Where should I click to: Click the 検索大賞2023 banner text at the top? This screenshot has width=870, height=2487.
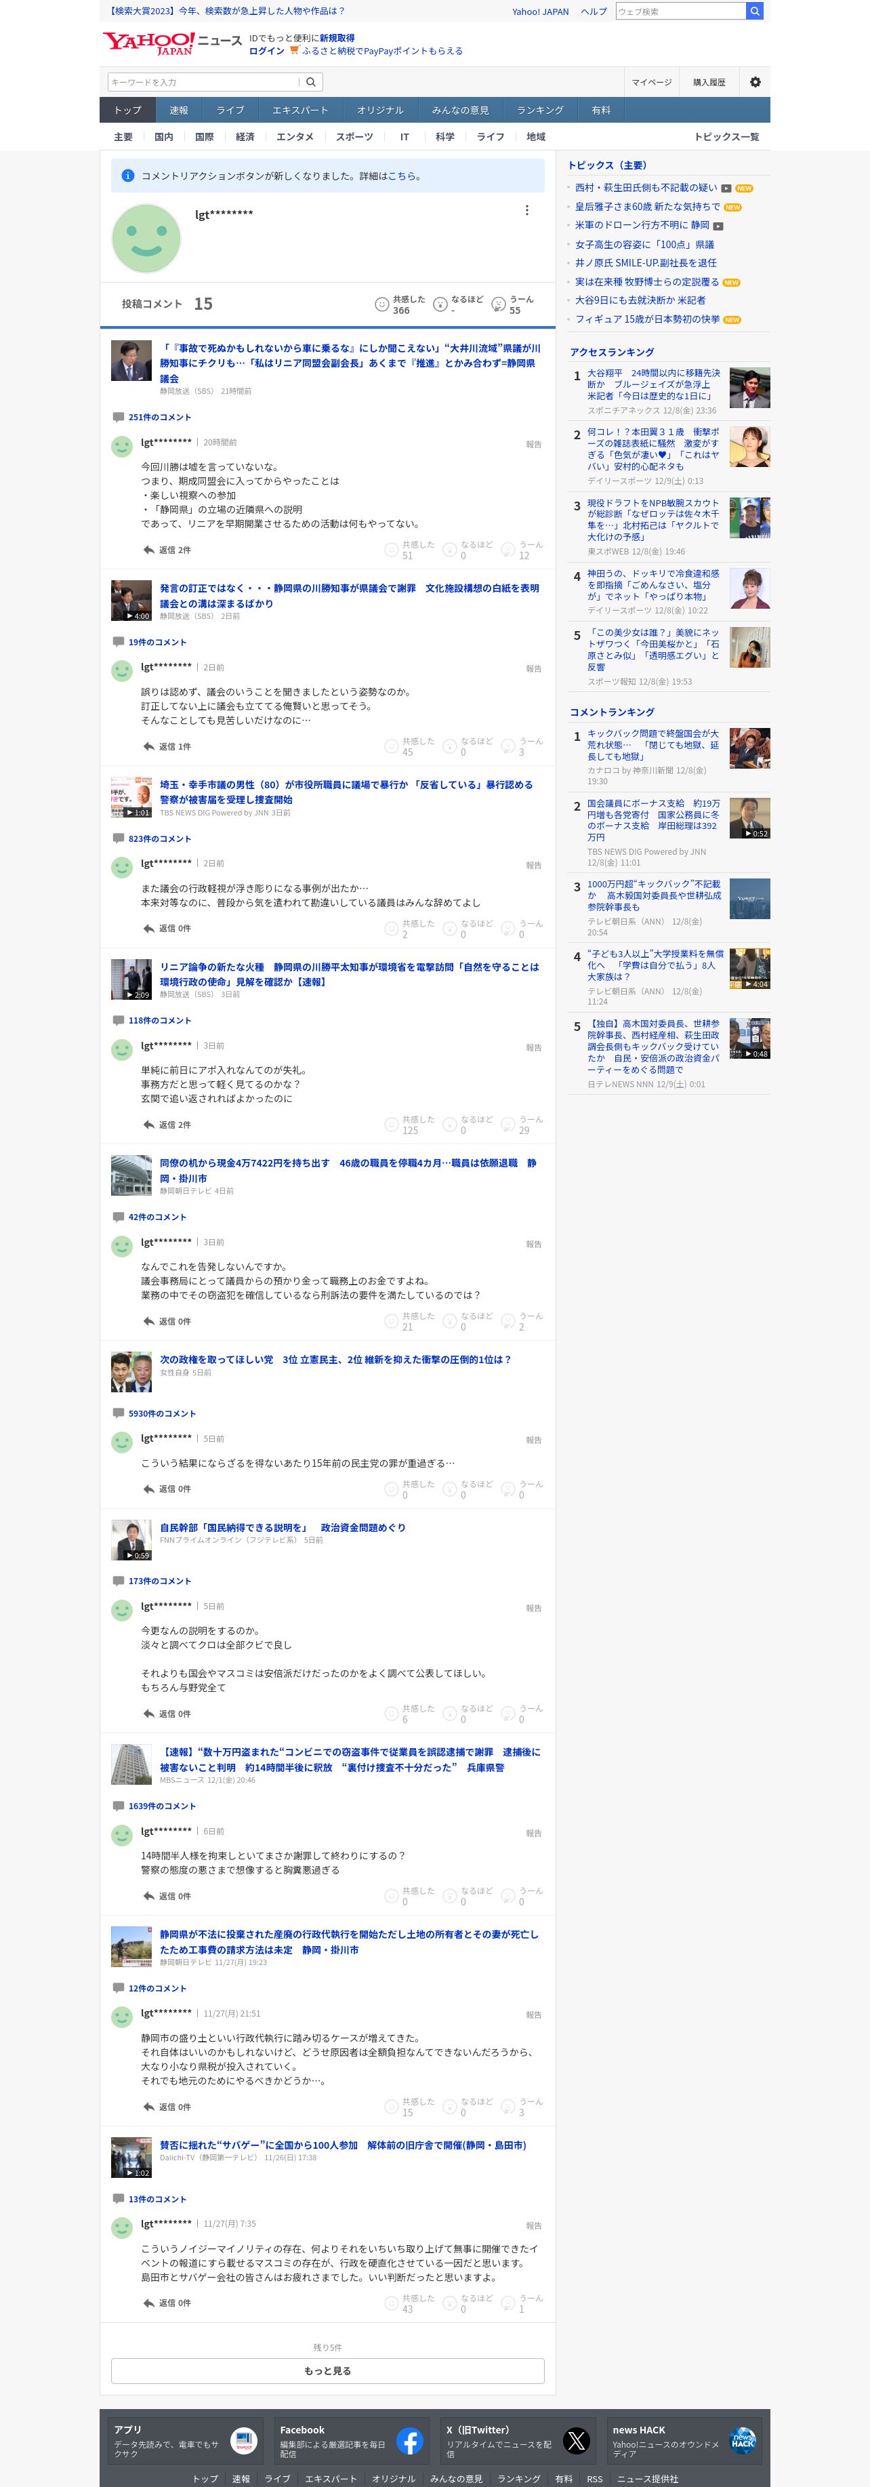tap(227, 12)
